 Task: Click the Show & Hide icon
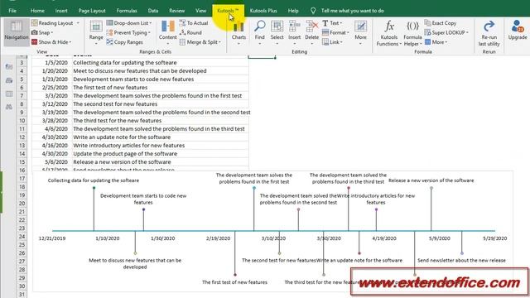pyautogui.click(x=34, y=42)
